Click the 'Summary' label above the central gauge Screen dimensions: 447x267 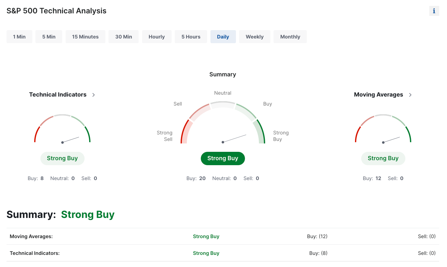223,75
